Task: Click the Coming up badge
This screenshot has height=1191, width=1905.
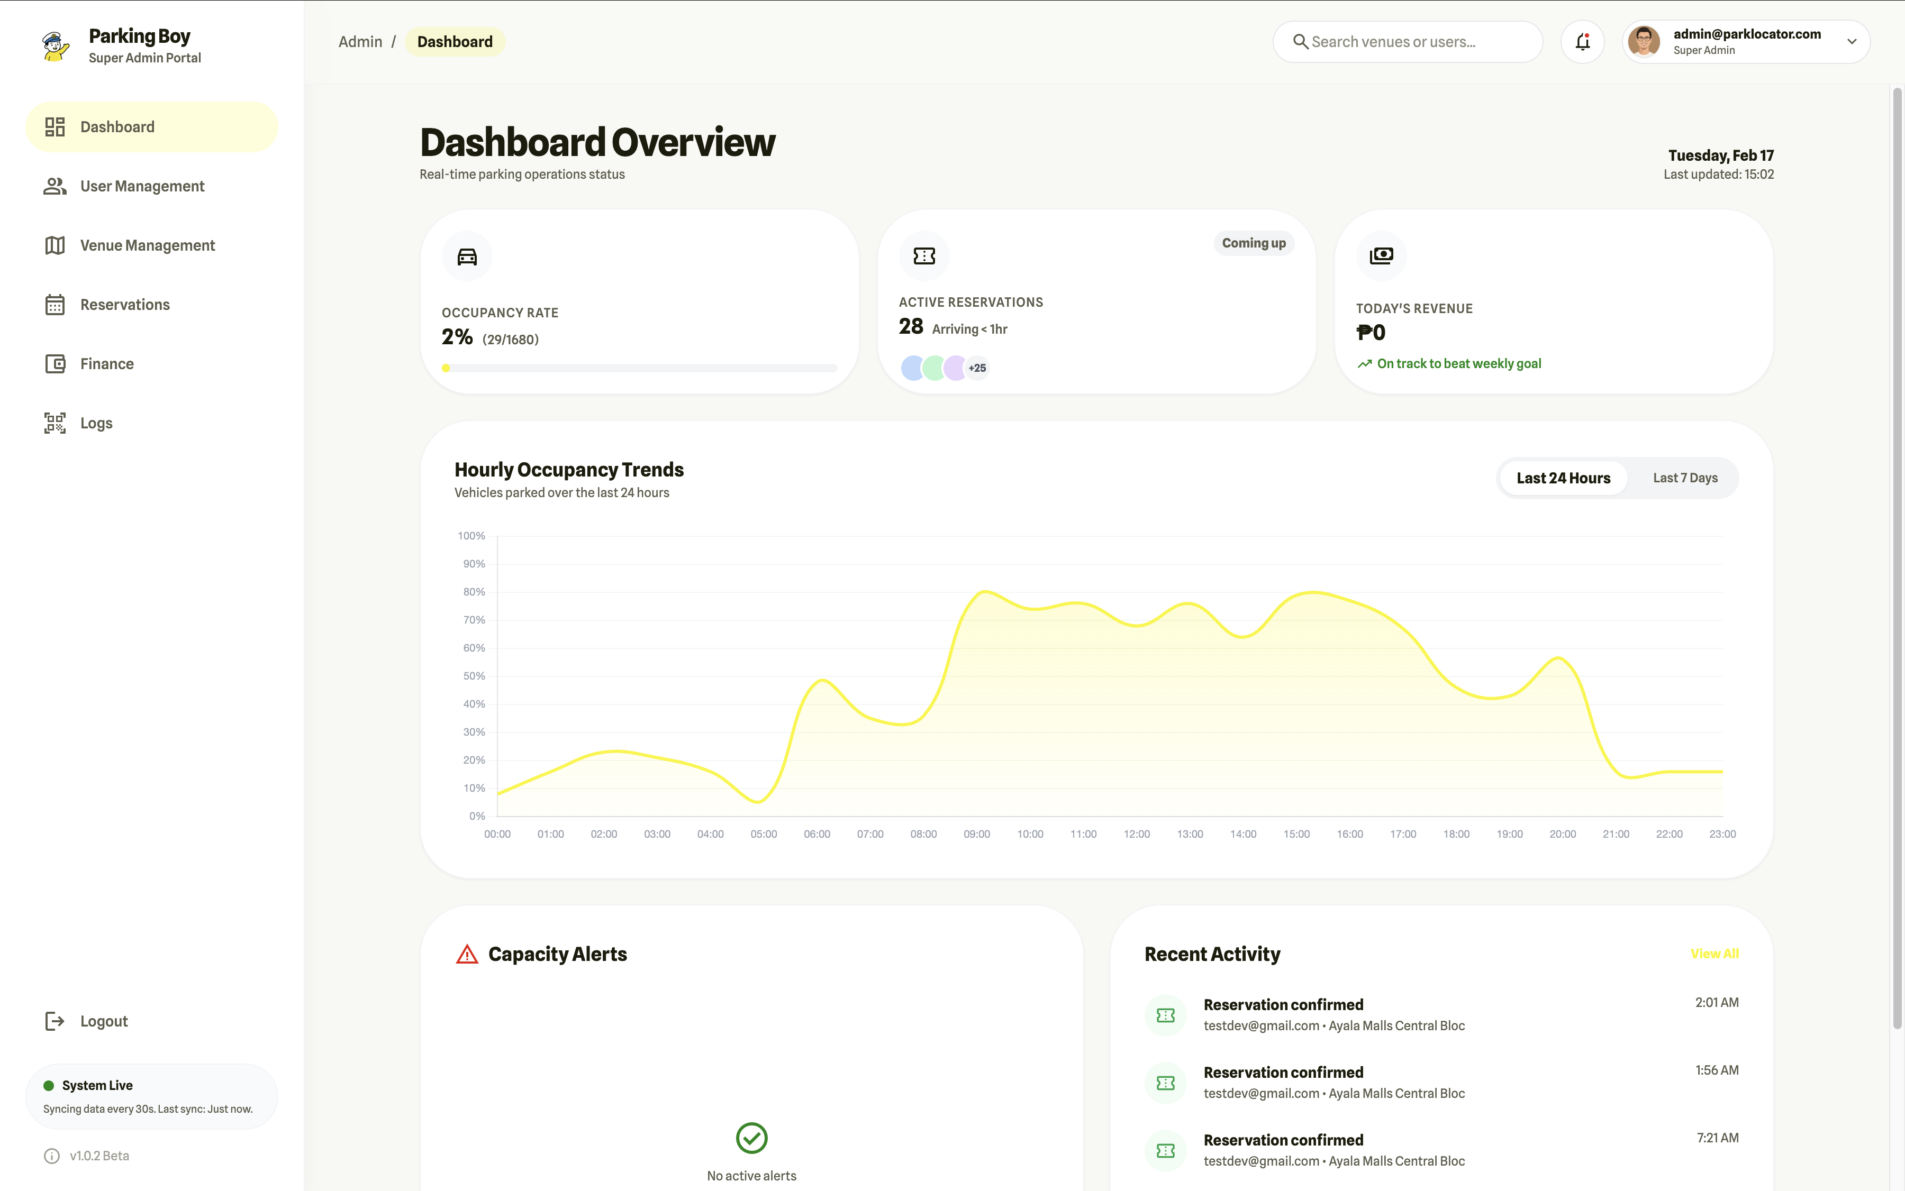Action: [x=1253, y=243]
